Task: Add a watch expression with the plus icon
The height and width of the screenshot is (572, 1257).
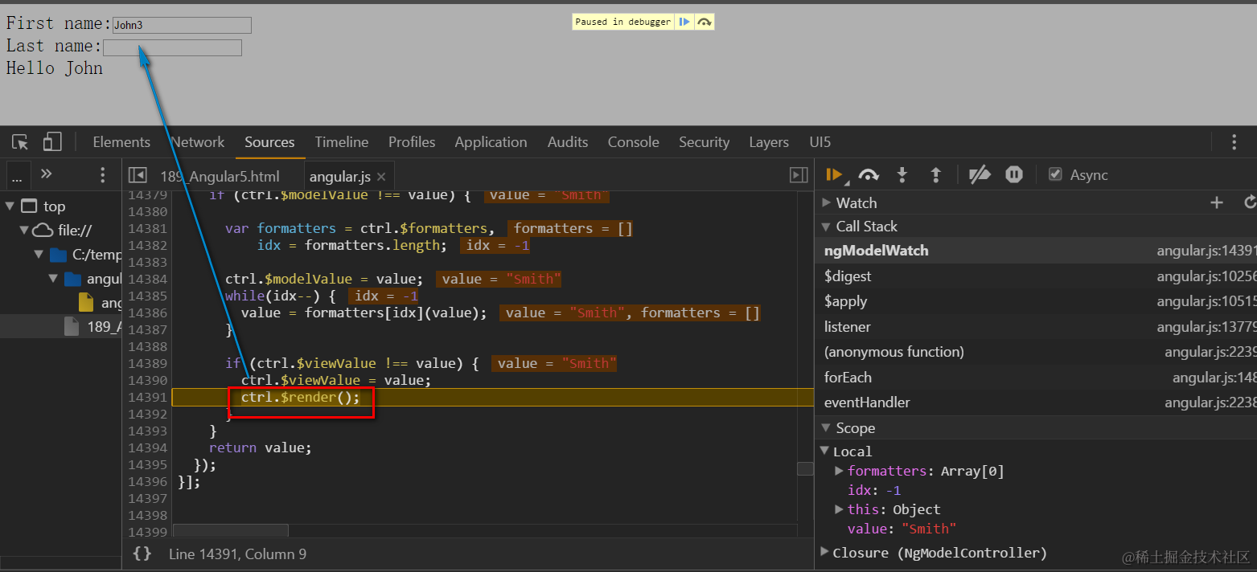Action: pos(1217,202)
